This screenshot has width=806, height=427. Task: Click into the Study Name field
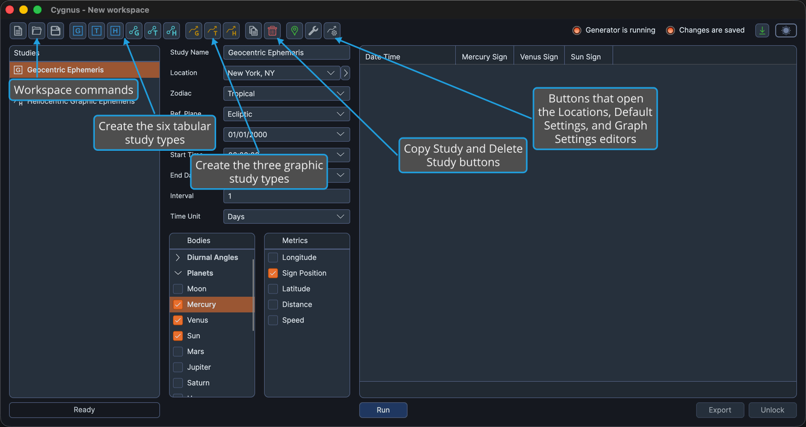286,52
